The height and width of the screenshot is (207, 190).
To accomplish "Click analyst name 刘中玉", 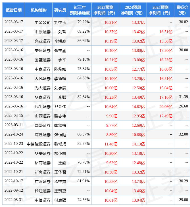I will (x=60, y=22).
